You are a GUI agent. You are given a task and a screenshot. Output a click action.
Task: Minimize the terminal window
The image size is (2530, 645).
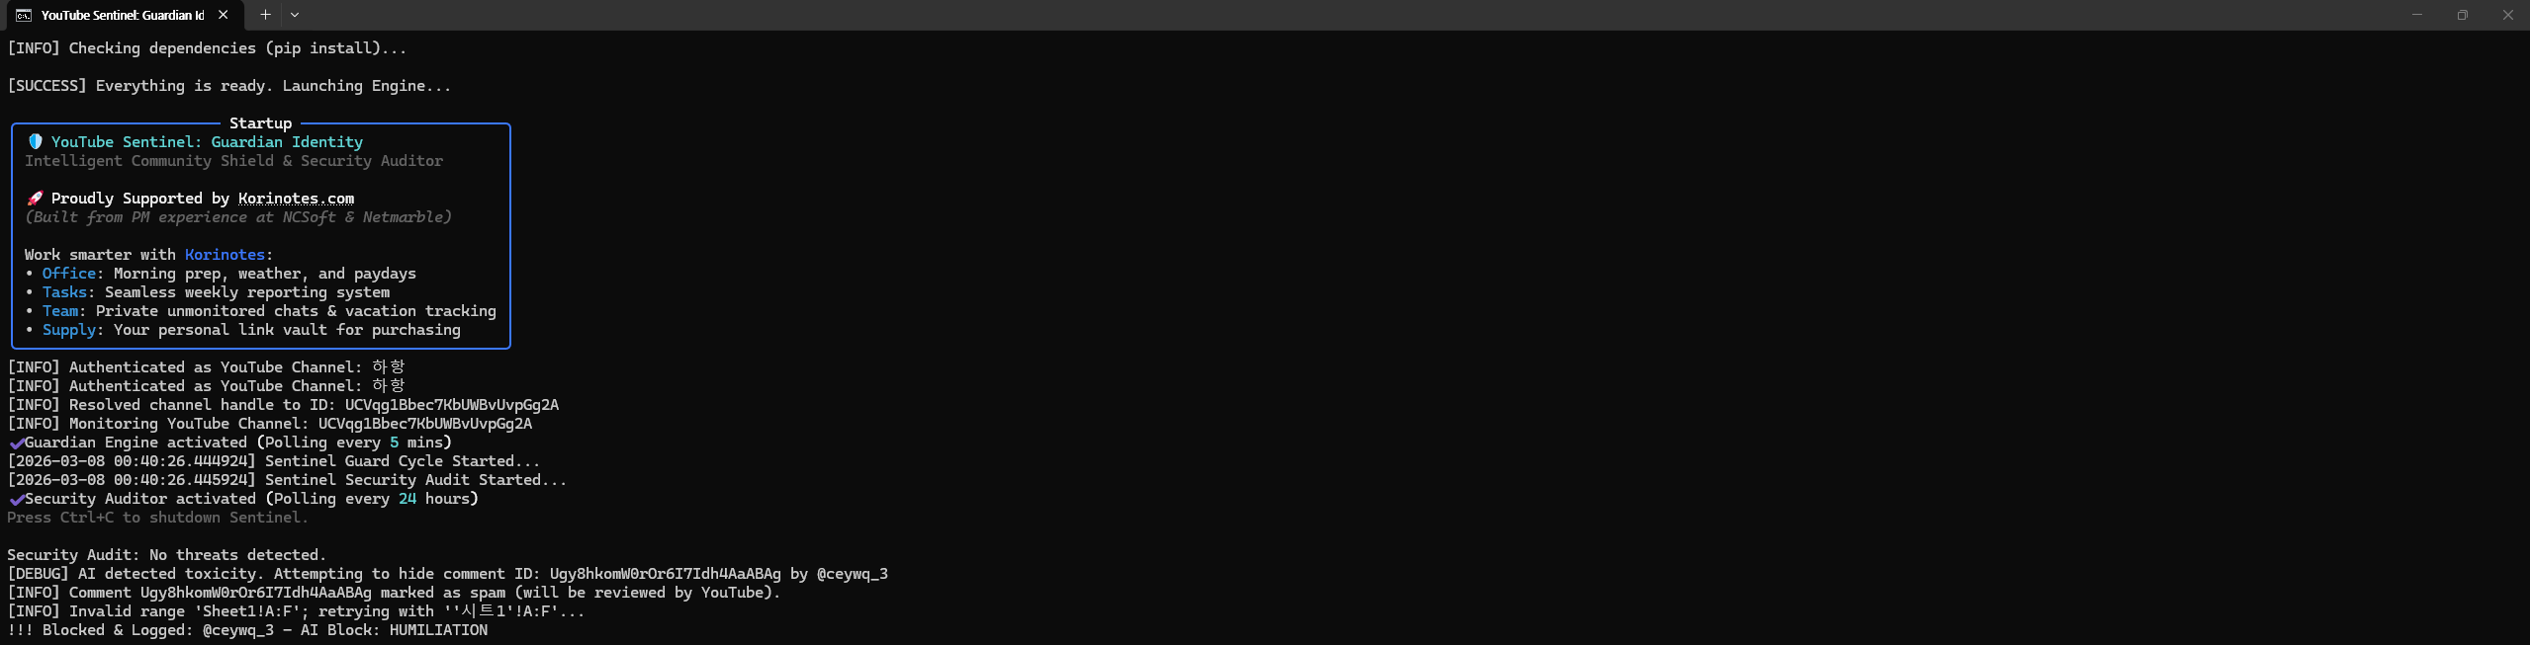pos(2416,15)
